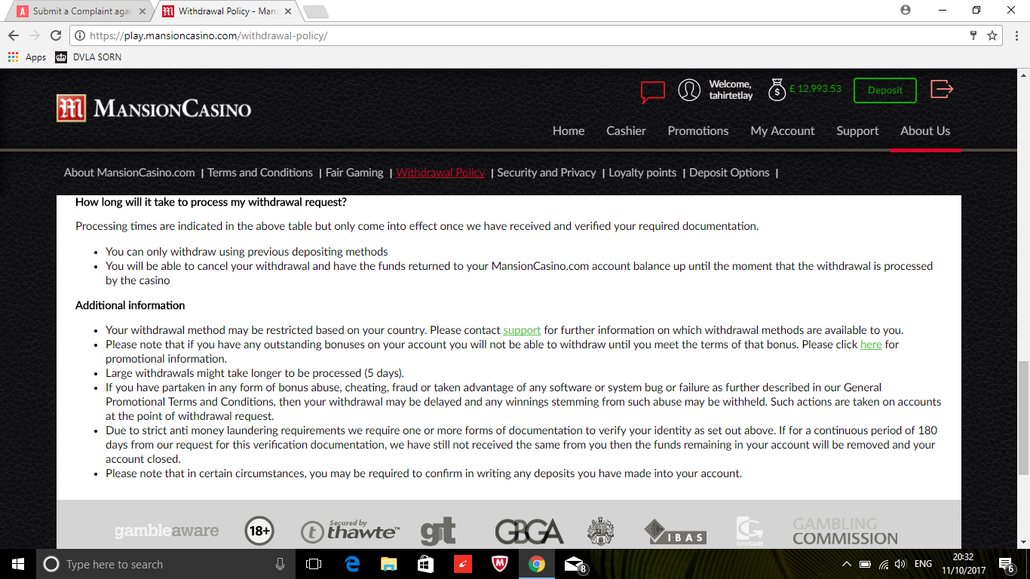
Task: Open Loyalty points submenu link
Action: 642,173
